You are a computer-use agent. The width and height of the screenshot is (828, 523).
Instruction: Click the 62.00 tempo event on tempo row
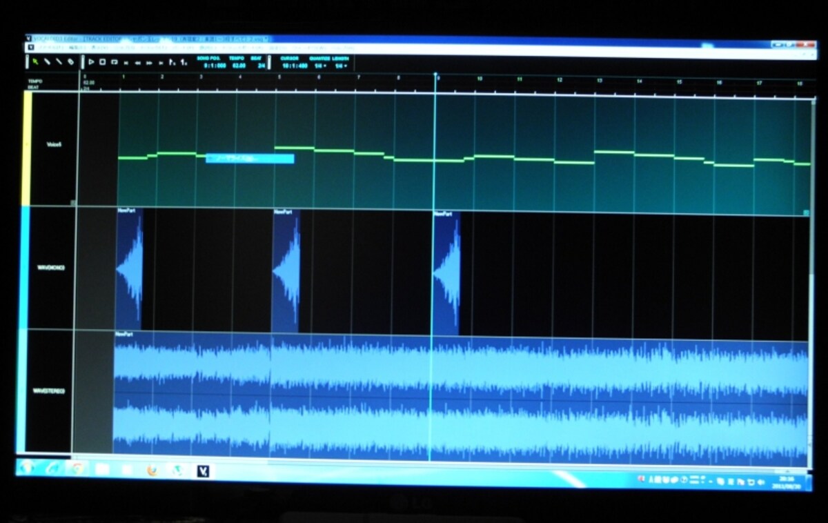(88, 82)
